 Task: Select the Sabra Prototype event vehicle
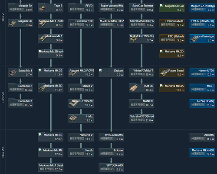tap(202, 39)
